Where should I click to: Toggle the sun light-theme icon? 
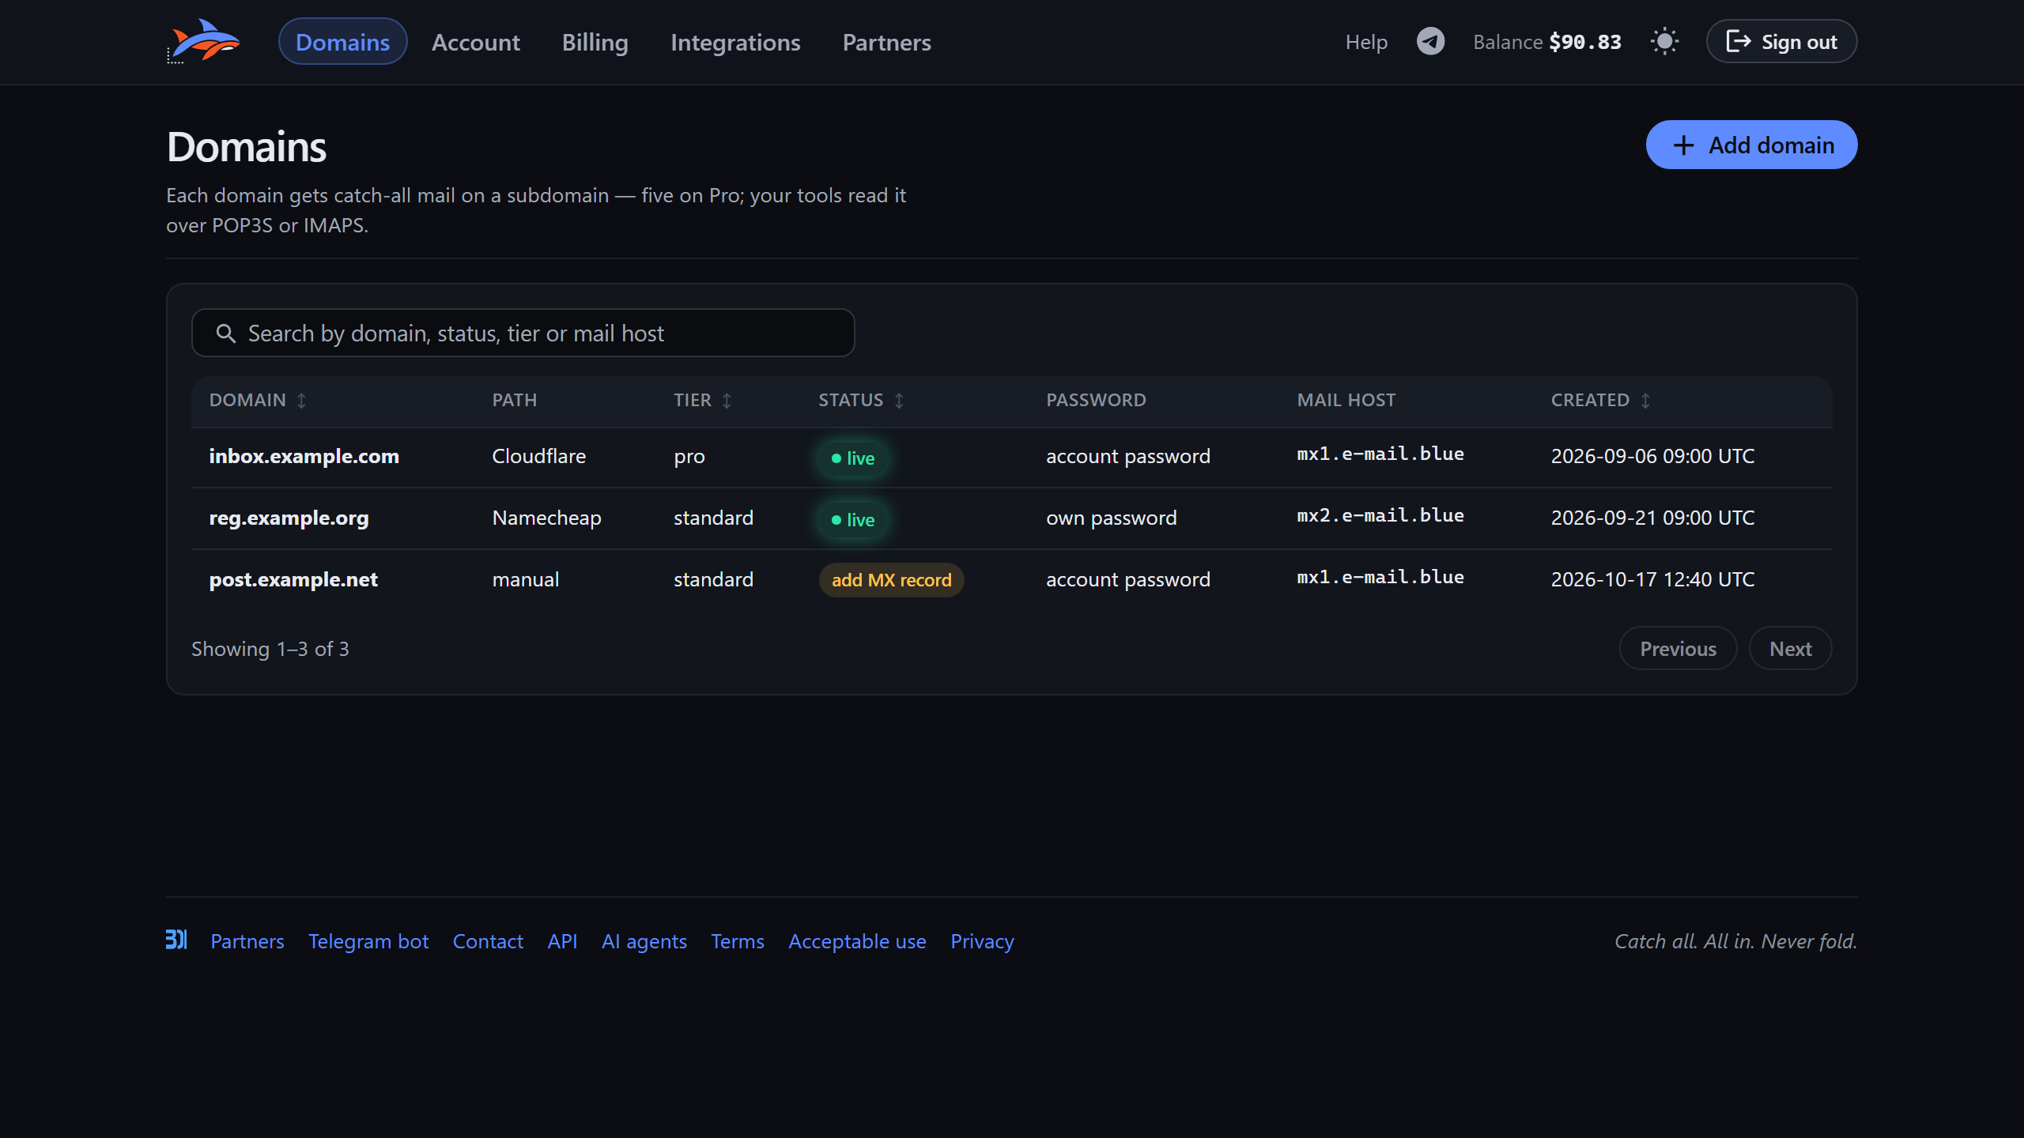(x=1664, y=41)
